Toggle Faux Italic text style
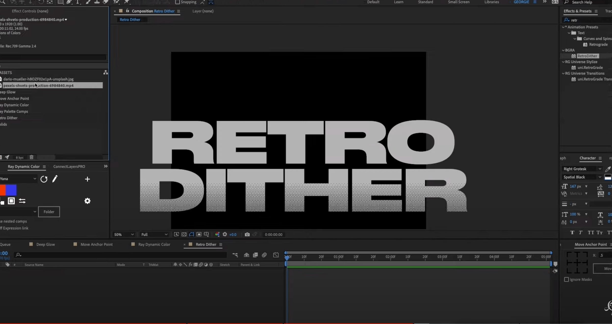Image resolution: width=612 pixels, height=324 pixels. (x=581, y=232)
